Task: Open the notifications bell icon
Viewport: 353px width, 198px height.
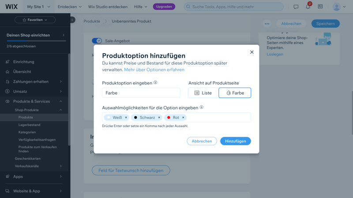Action: point(308,7)
